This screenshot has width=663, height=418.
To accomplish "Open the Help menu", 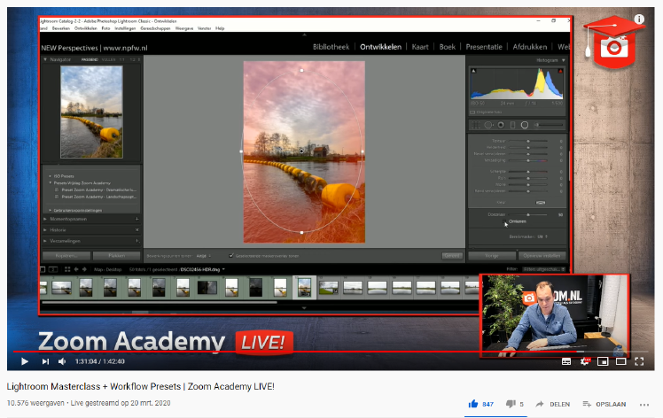I will tap(220, 28).
